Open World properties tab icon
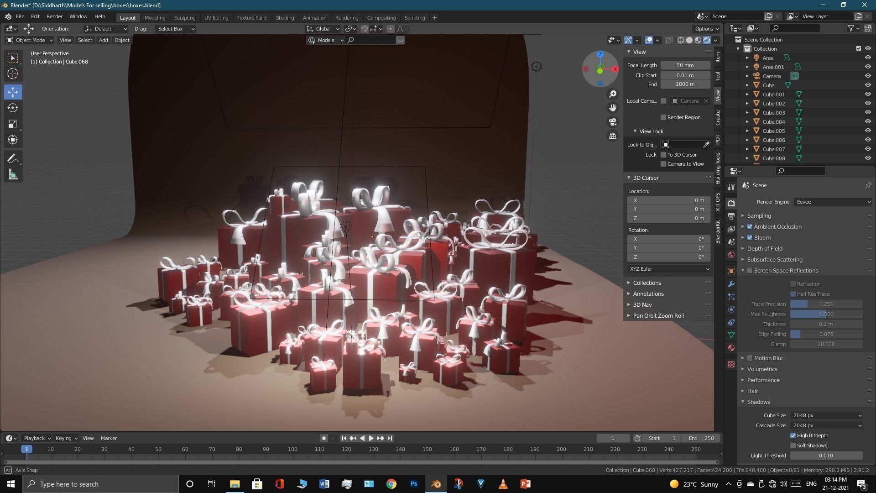The image size is (876, 493). click(x=731, y=255)
